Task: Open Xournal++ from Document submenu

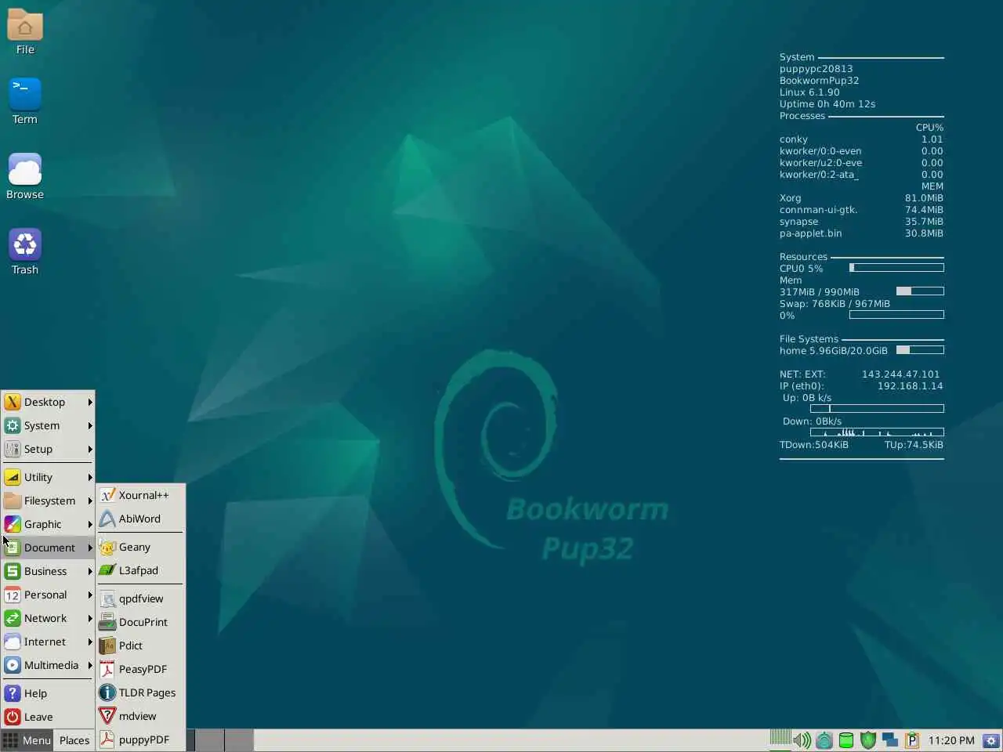Action: coord(141,495)
